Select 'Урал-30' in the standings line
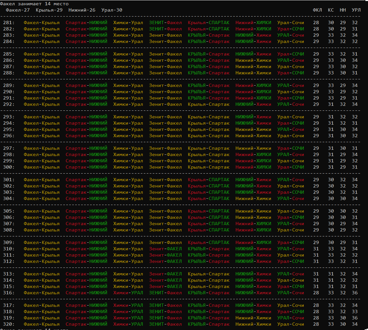The height and width of the screenshot is (330, 368). click(112, 10)
